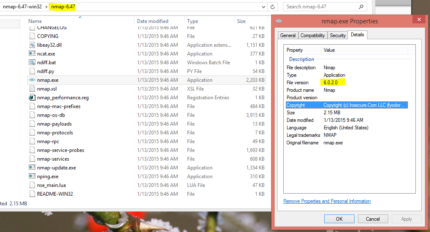Select the Copyright property row
The image size is (430, 232).
tap(347, 105)
